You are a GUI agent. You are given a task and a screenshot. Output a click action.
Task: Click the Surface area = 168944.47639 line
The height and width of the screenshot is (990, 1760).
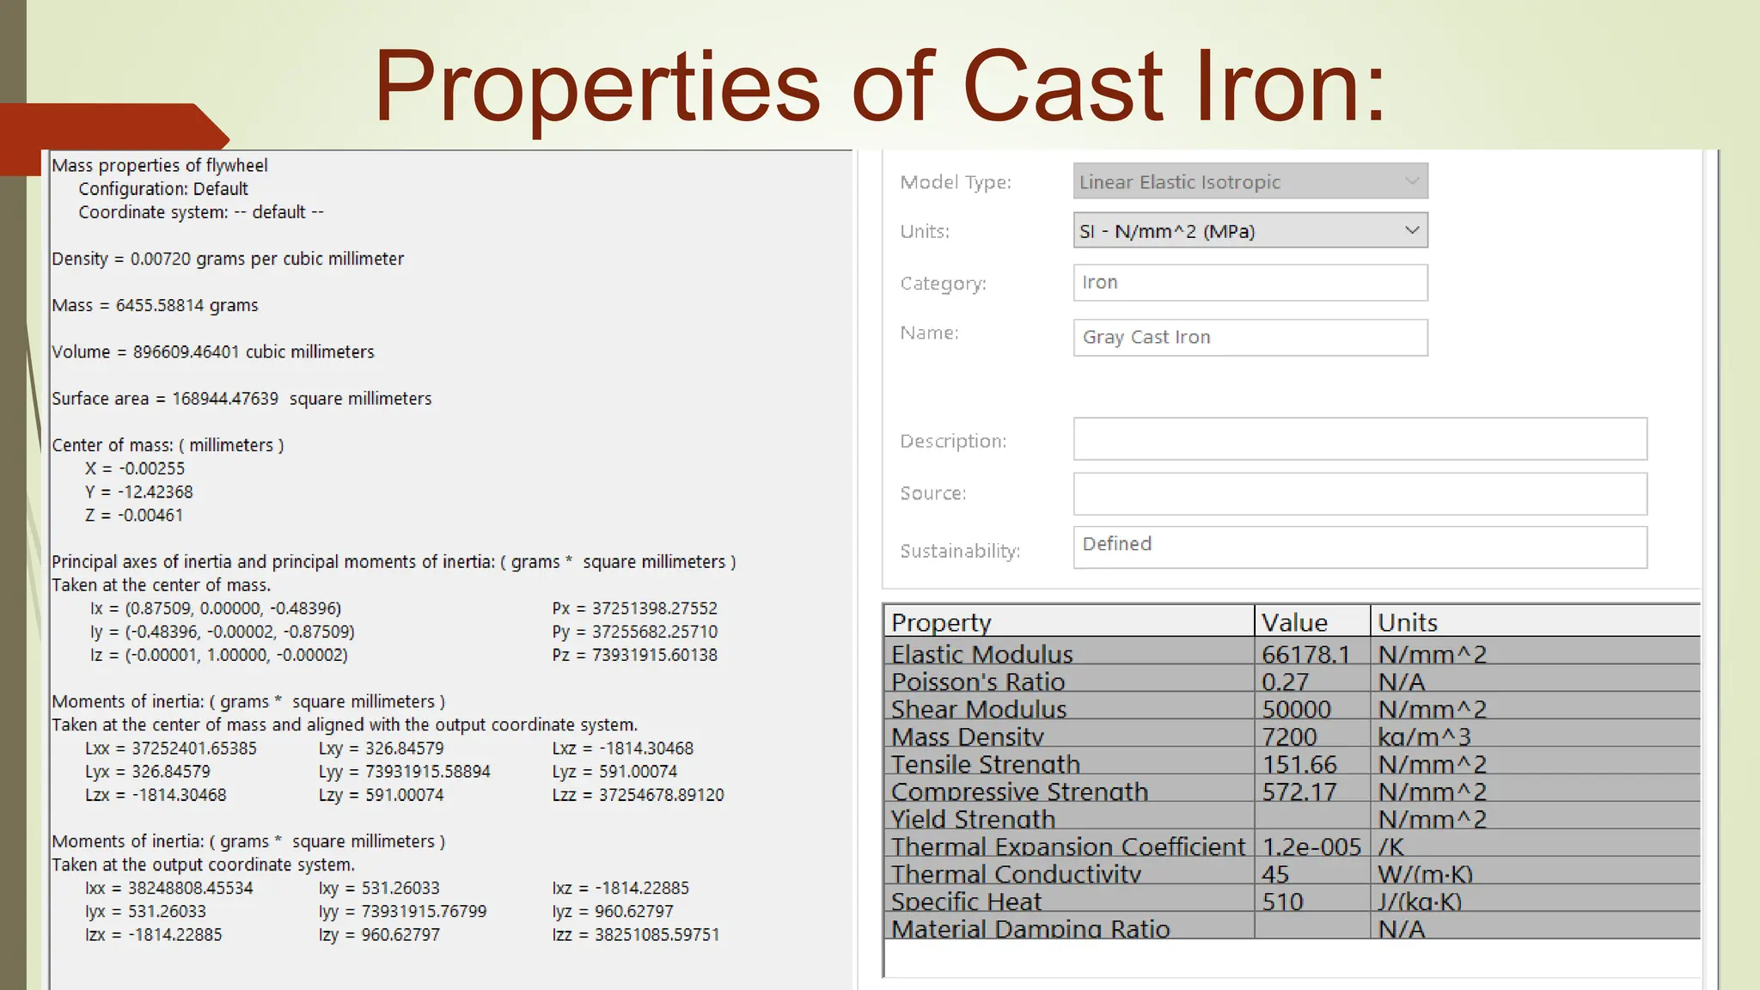(241, 399)
